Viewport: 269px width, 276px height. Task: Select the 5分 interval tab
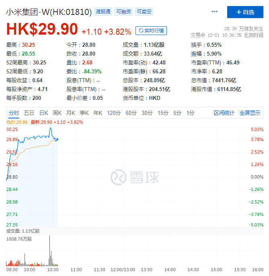(177, 113)
